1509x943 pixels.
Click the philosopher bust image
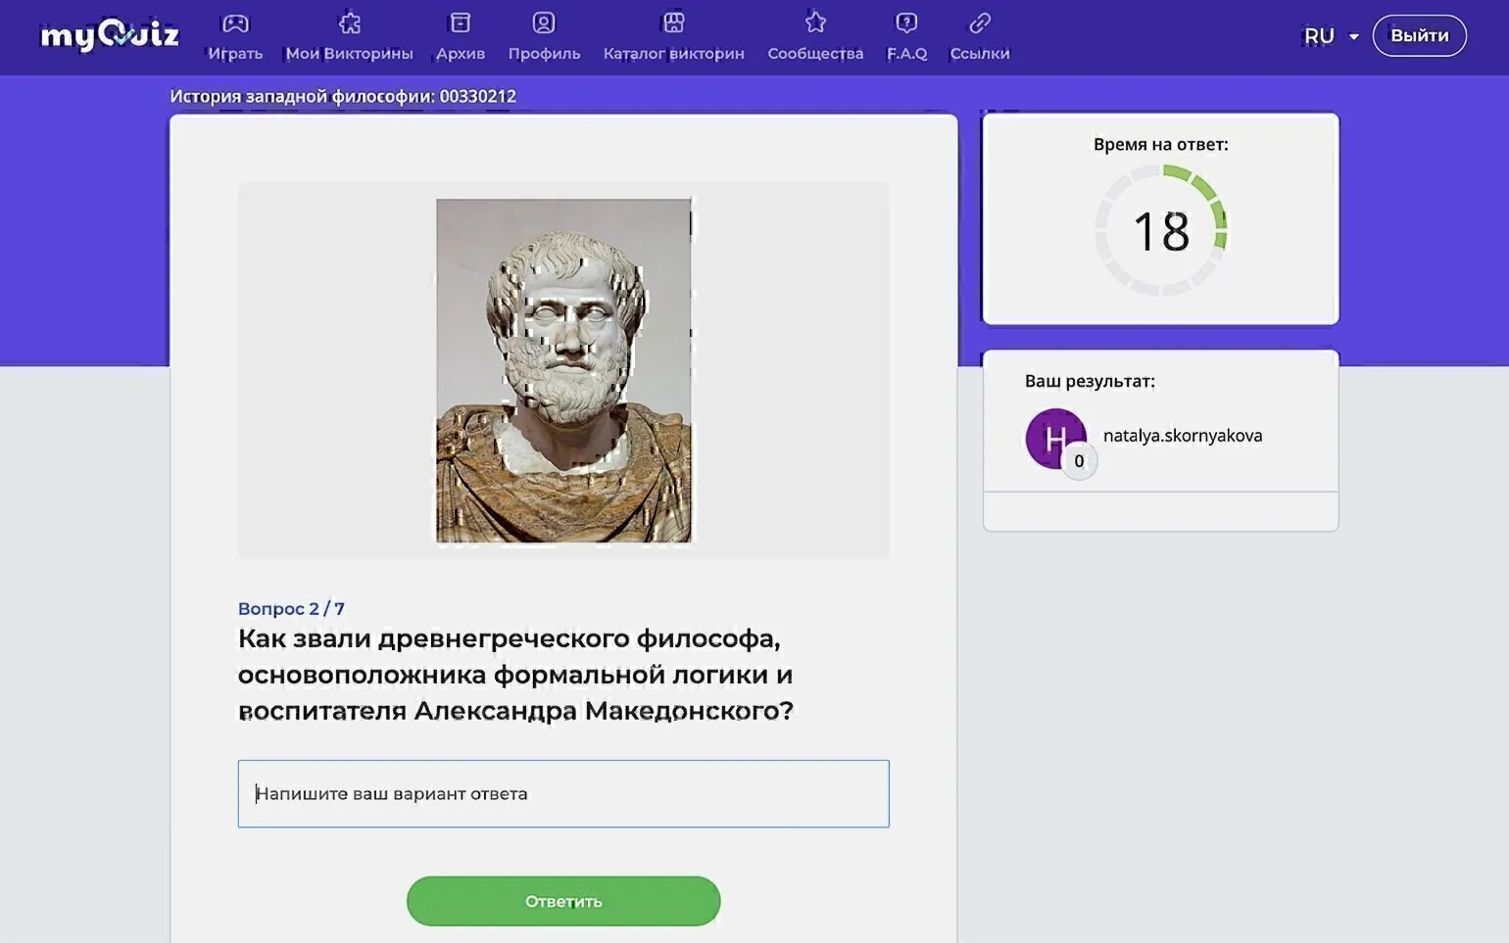tap(563, 370)
